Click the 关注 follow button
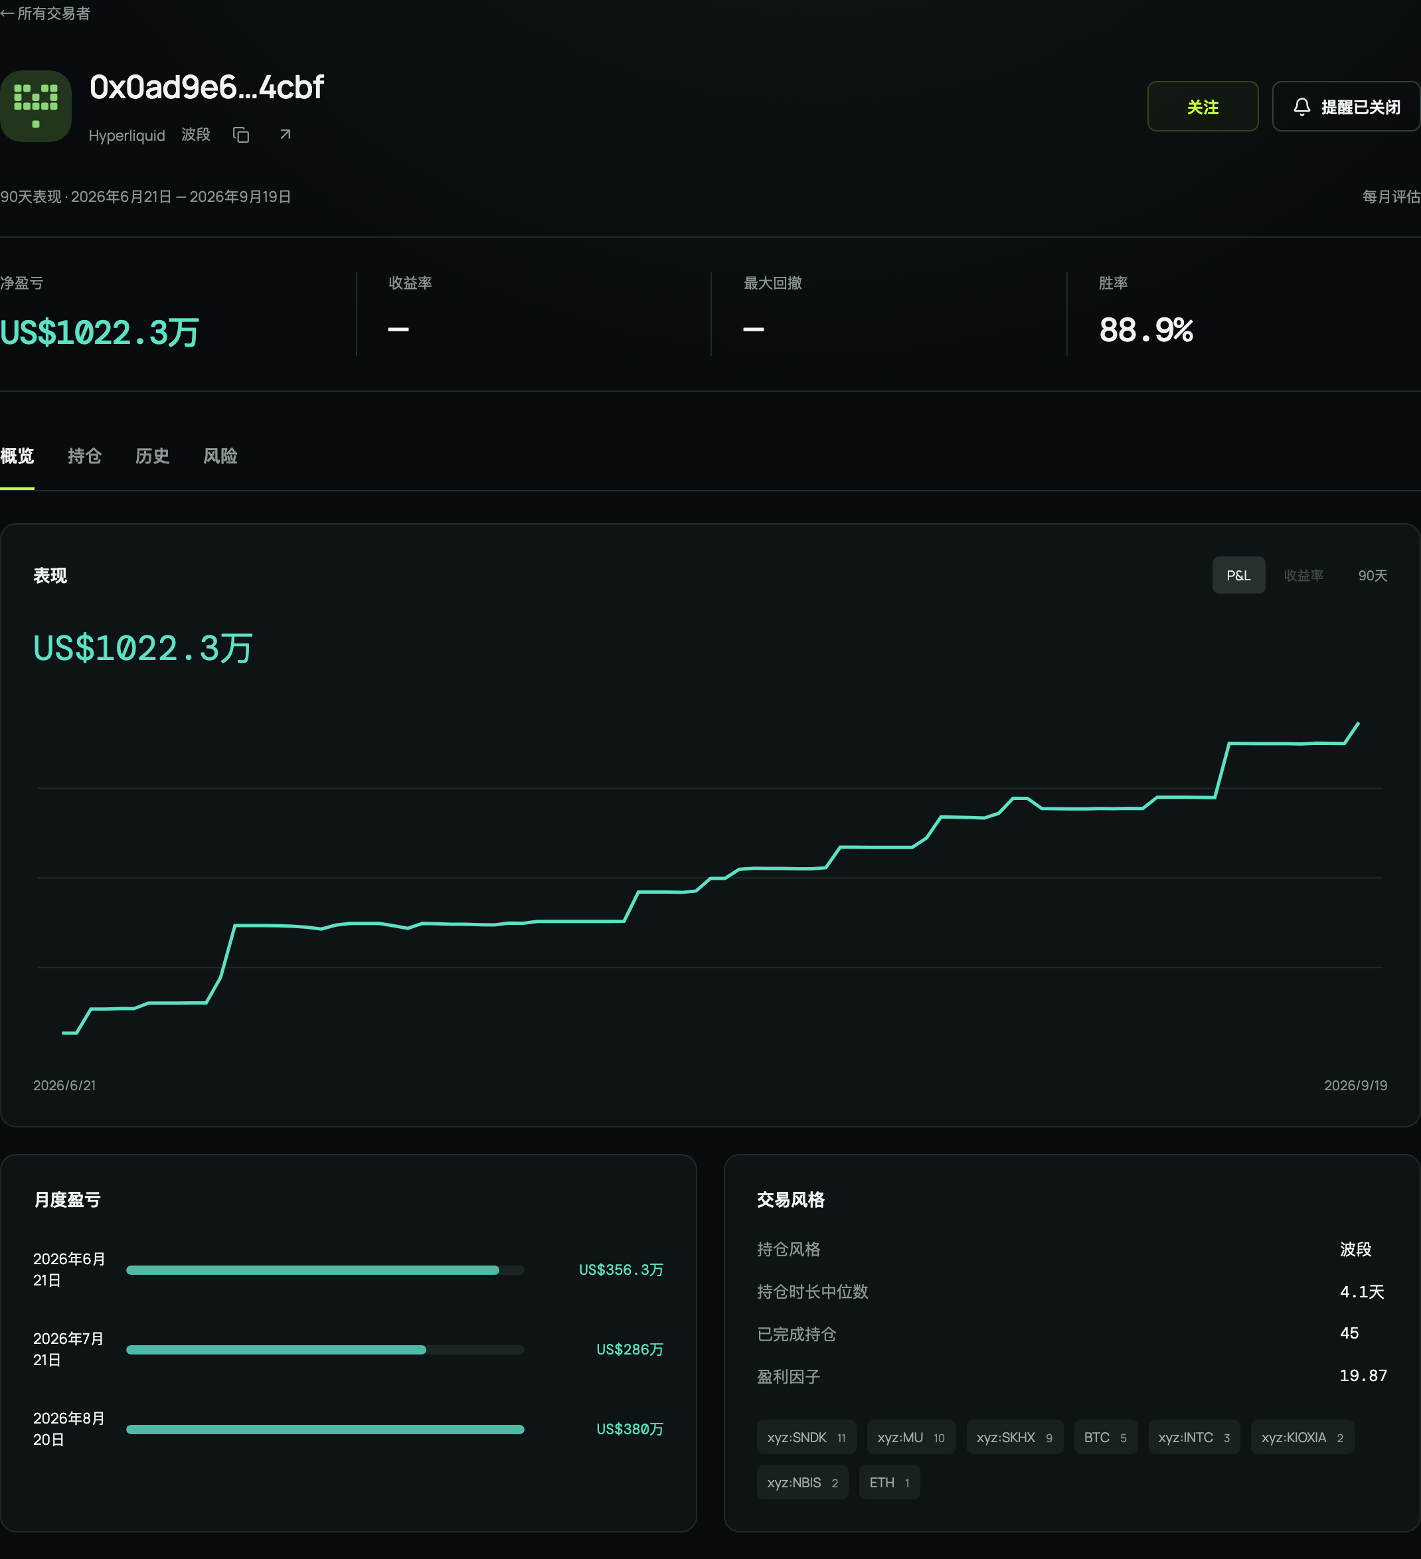Screen dimensions: 1421x1559 [x=1203, y=107]
